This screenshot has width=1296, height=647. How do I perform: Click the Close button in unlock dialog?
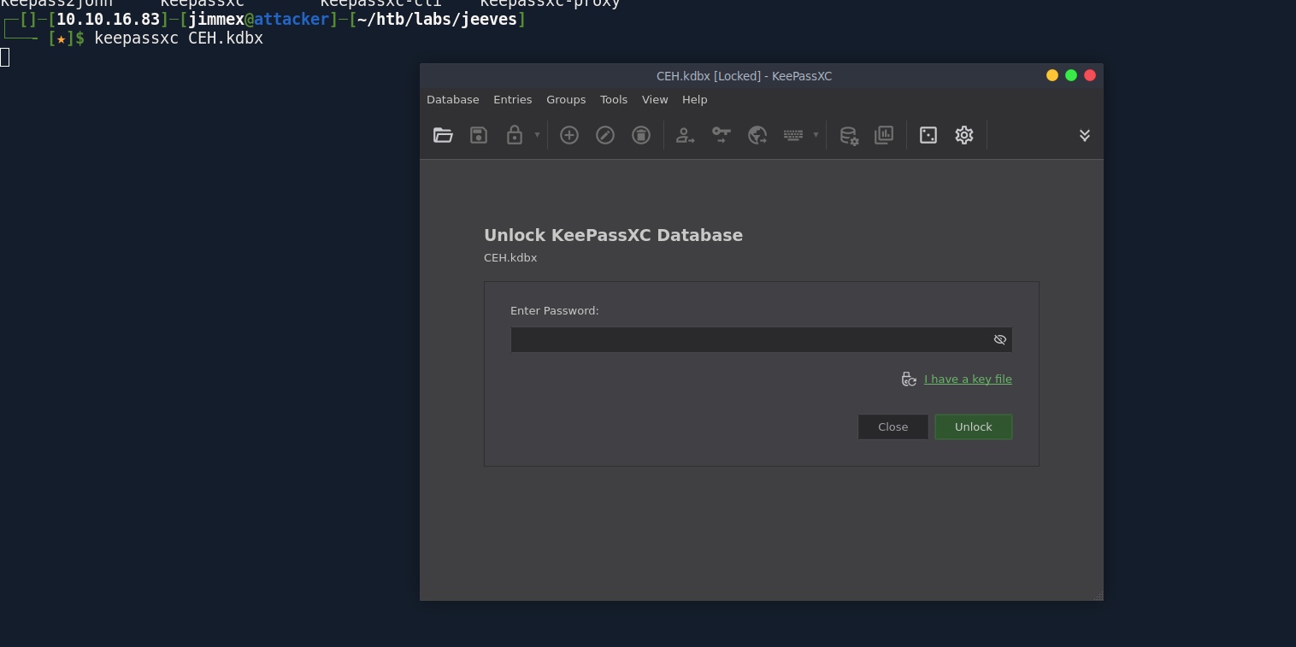(893, 427)
